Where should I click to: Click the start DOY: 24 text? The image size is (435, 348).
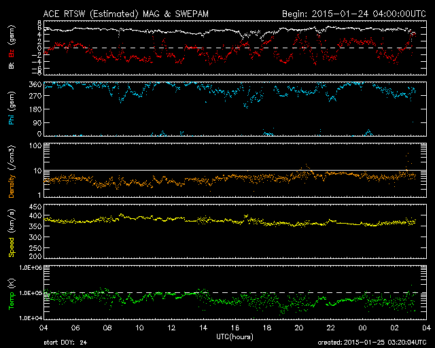tap(65, 343)
